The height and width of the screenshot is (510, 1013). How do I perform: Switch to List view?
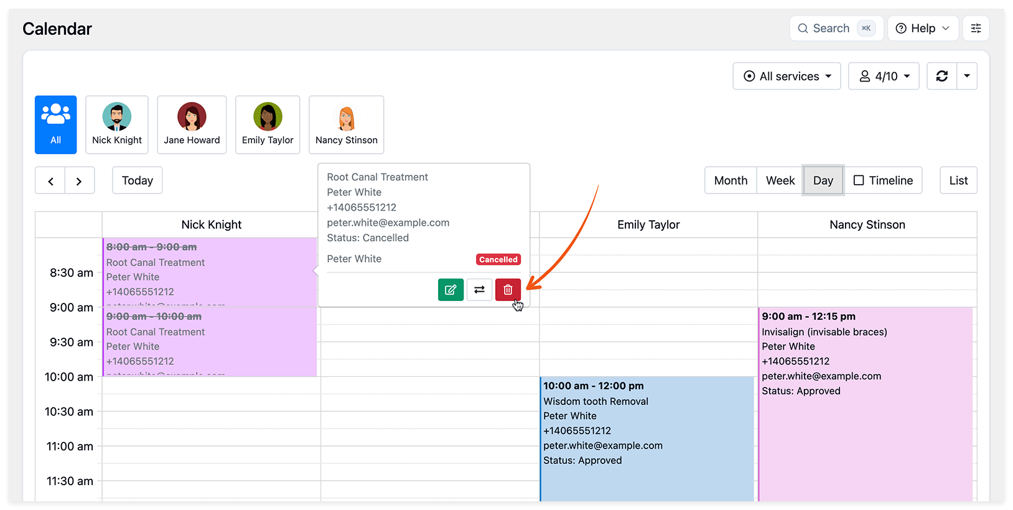(x=958, y=180)
